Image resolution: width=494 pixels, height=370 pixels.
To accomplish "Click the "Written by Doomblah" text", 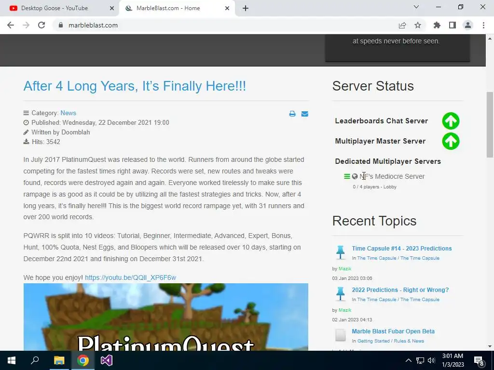I will point(60,132).
